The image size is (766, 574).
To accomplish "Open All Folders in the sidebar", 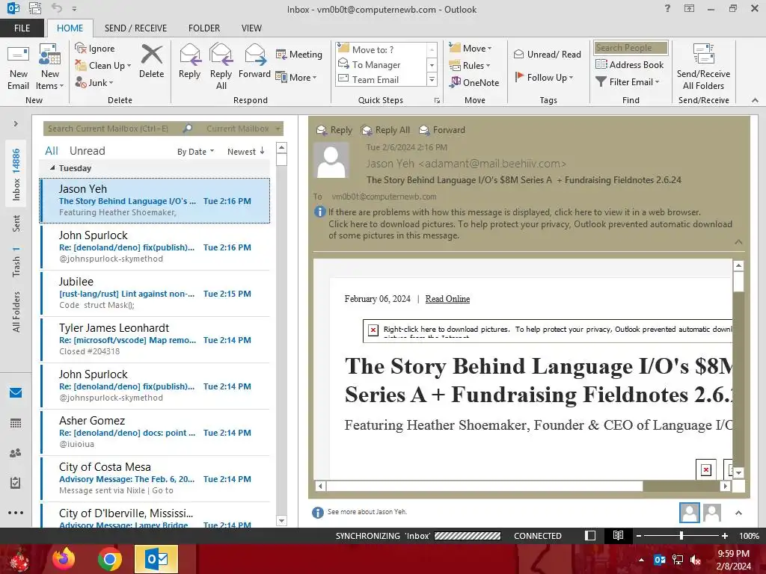I will [x=16, y=312].
